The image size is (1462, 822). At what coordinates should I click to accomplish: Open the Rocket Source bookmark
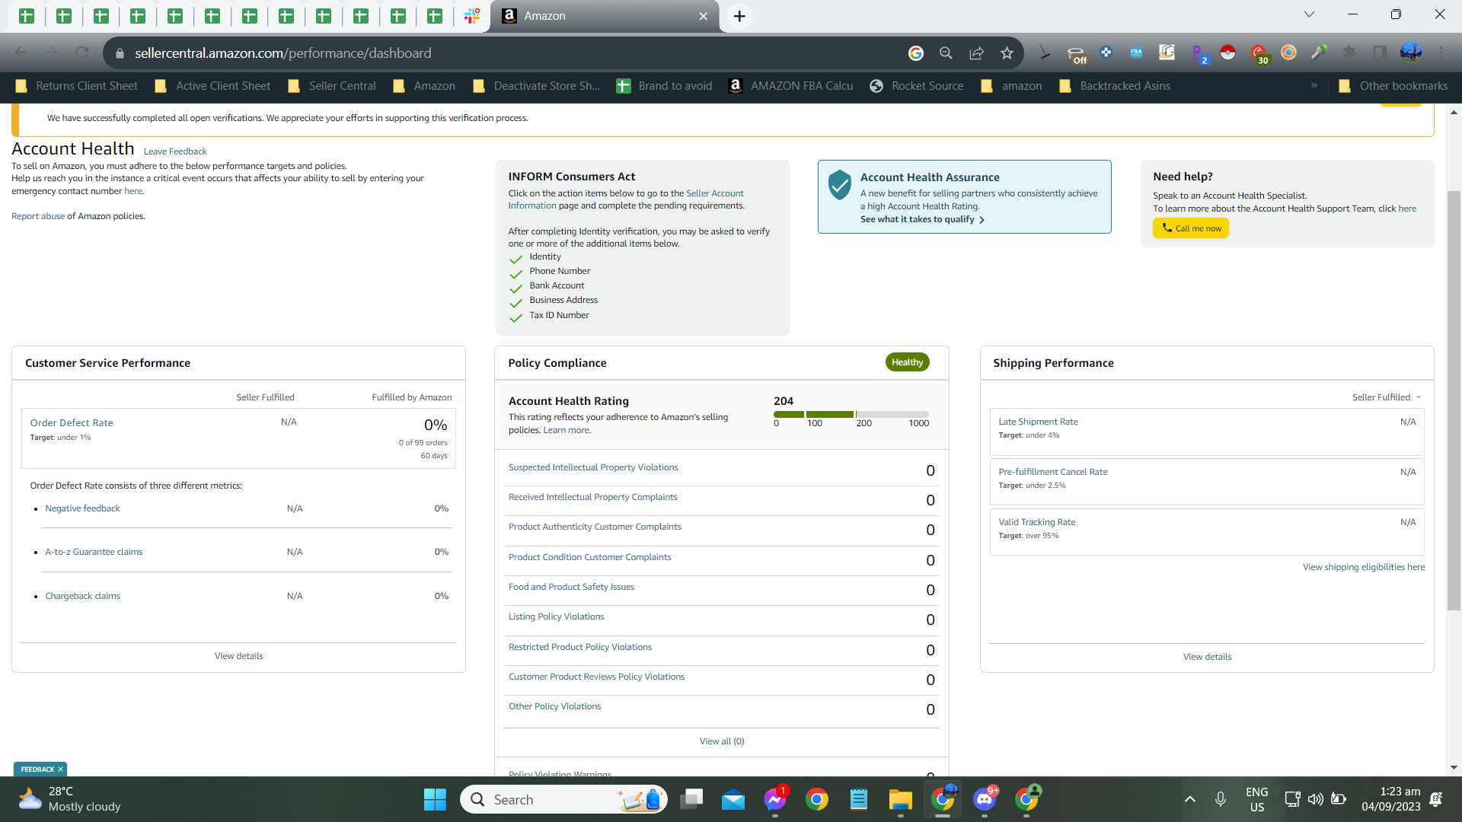(x=916, y=86)
